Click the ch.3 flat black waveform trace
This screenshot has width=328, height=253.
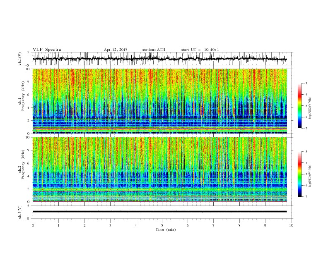pos(159,212)
